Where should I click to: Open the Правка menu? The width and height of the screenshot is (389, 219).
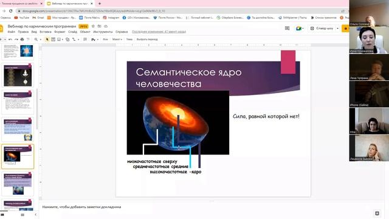tap(23, 32)
